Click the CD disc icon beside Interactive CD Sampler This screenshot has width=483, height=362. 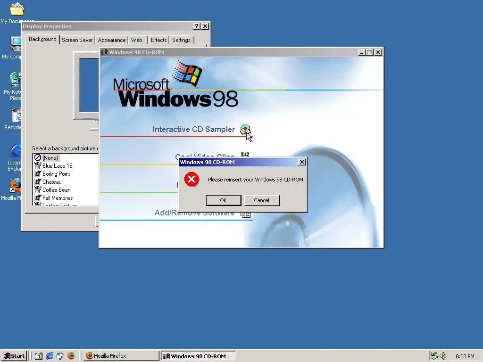point(245,129)
